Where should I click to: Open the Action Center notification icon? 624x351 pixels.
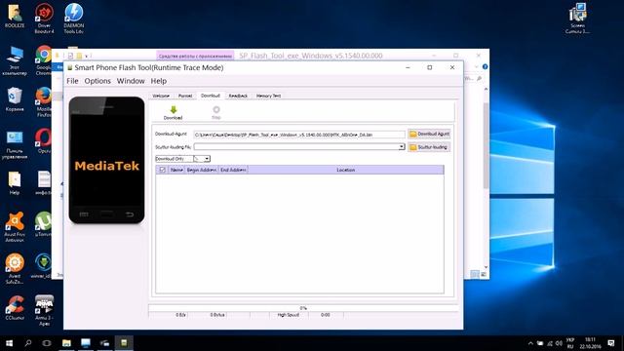tap(611, 343)
